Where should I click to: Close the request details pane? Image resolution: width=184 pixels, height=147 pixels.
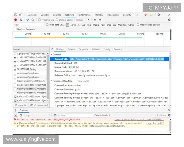point(52,49)
